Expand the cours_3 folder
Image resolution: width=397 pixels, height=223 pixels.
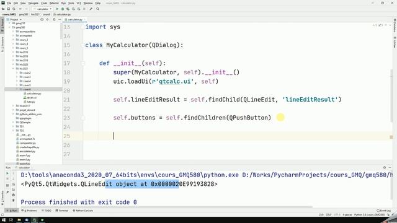[14, 40]
